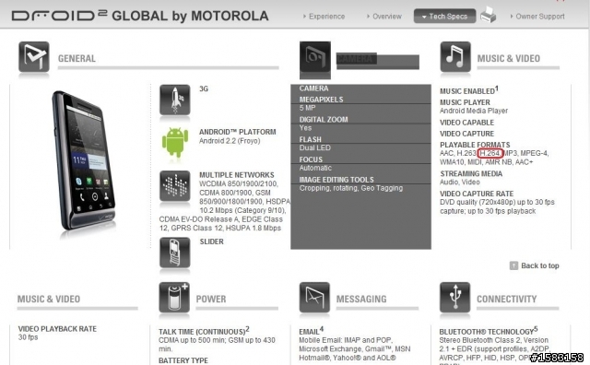The height and width of the screenshot is (365, 590).
Task: Click the GENERAL section heading
Action: pyautogui.click(x=77, y=59)
